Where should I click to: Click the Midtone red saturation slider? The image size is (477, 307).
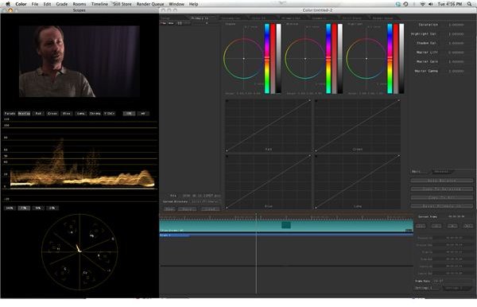click(335, 58)
